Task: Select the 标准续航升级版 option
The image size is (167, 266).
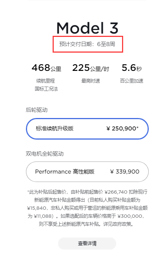Action: point(87,129)
